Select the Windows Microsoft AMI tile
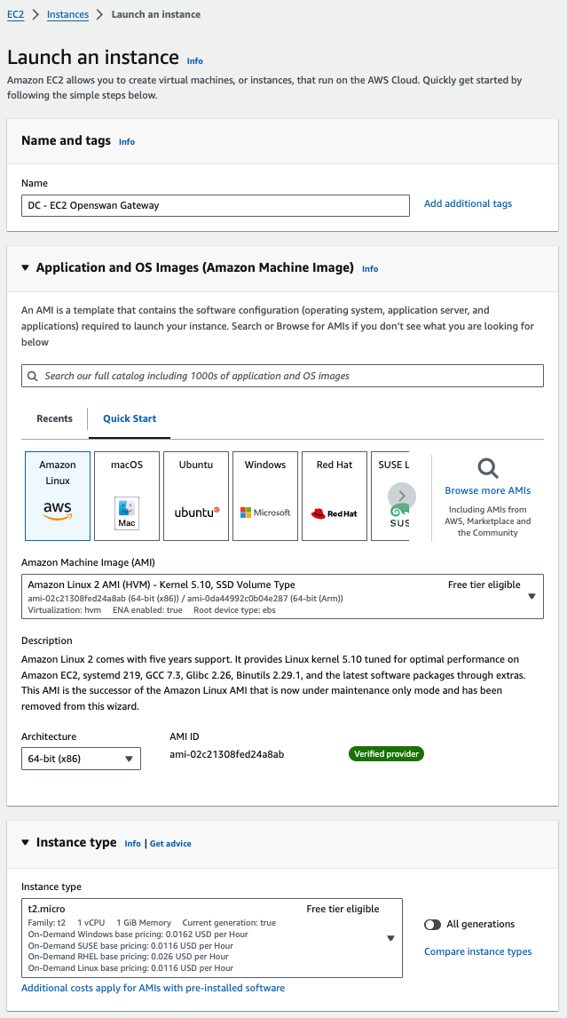Screen dimensions: 567x1018 coord(265,496)
